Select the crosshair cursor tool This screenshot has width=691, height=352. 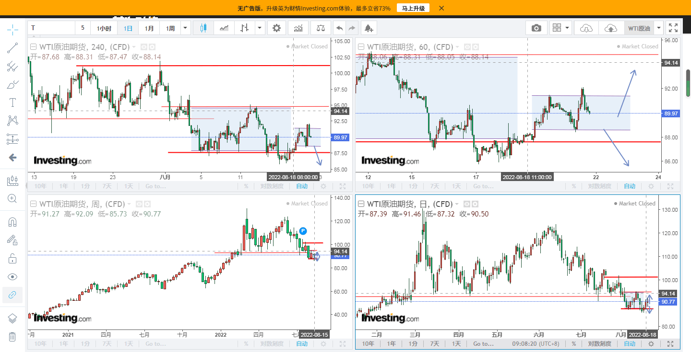point(12,30)
